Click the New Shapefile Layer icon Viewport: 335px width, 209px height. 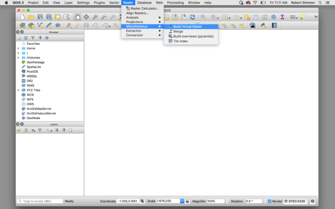(40, 25)
